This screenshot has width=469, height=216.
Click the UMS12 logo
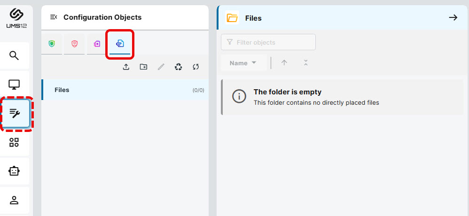(16, 18)
